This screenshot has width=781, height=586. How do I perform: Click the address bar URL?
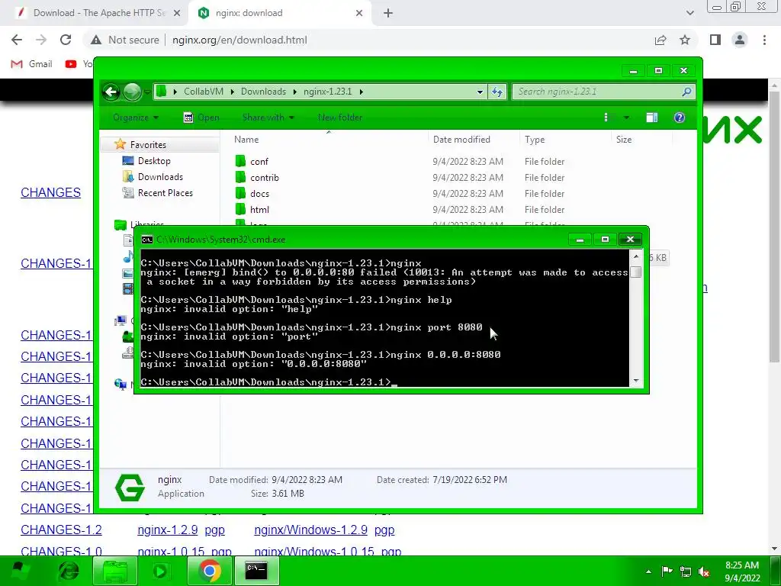point(239,40)
